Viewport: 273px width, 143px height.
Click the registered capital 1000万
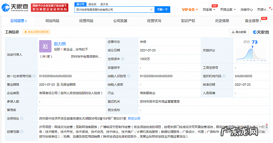click(x=145, y=59)
